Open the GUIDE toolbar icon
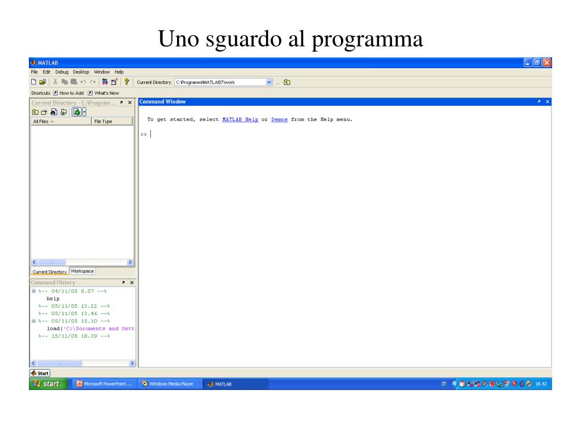Image resolution: width=581 pixels, height=436 pixels. point(114,82)
